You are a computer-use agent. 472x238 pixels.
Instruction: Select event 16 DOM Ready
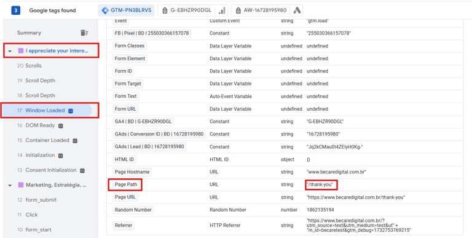[x=36, y=125]
